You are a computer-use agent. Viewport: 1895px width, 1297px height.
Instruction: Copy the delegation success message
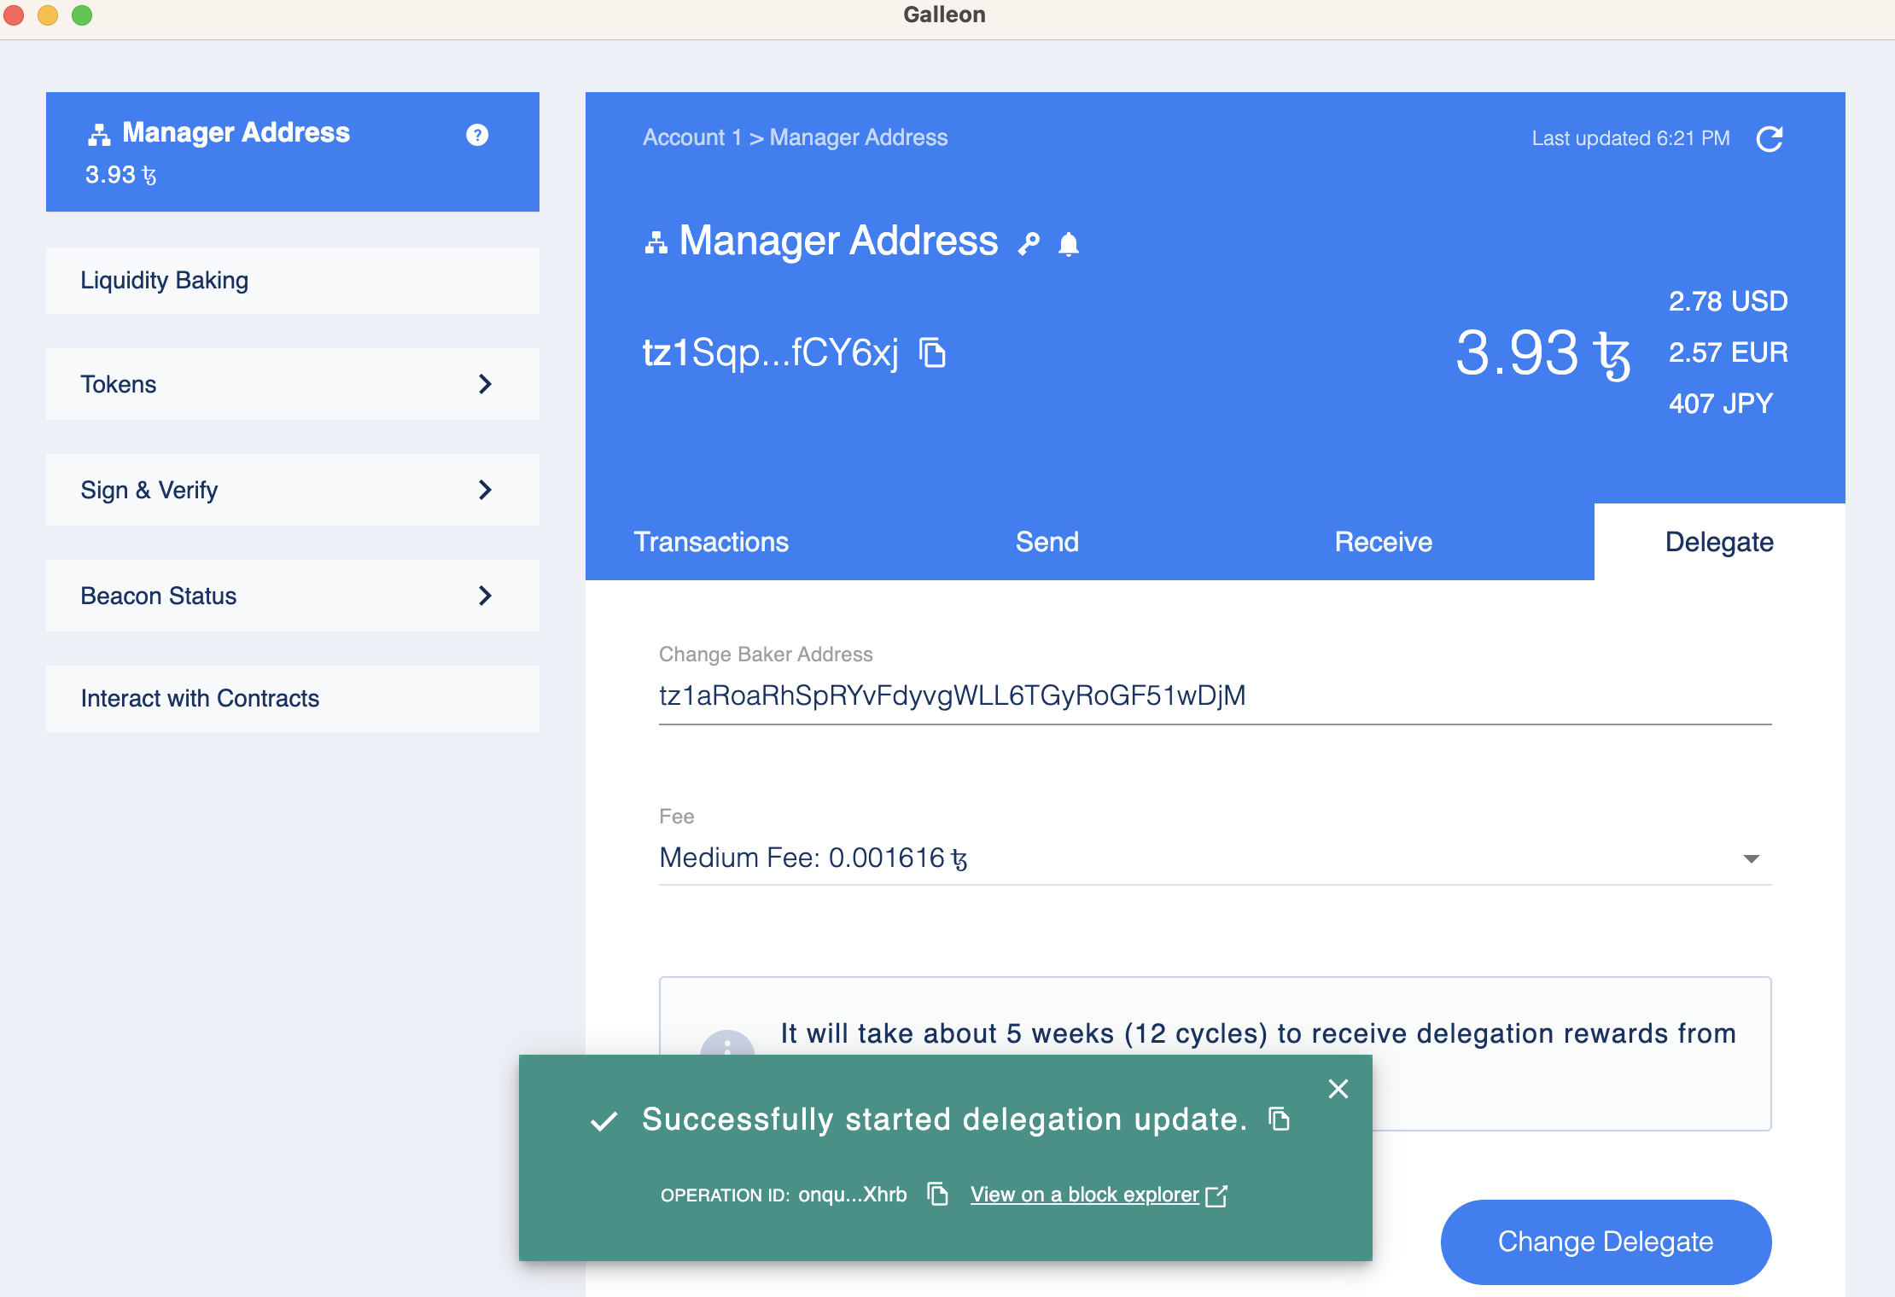pyautogui.click(x=1279, y=1119)
